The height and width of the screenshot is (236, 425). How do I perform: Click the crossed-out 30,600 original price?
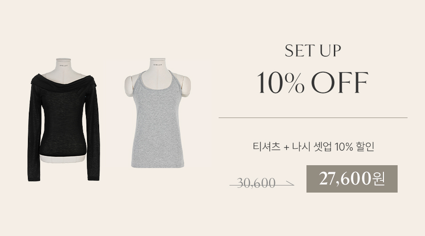[256, 183]
